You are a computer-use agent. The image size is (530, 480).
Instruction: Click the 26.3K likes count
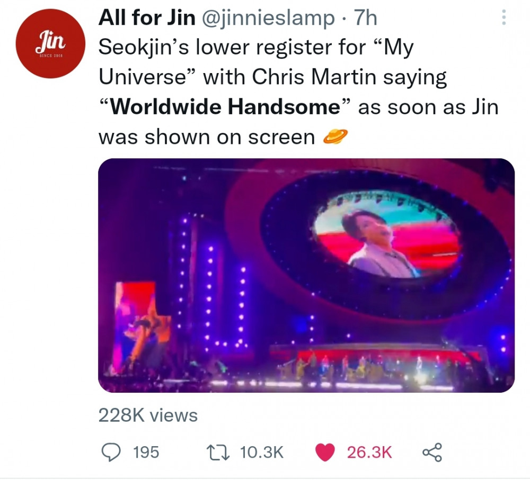click(x=369, y=452)
